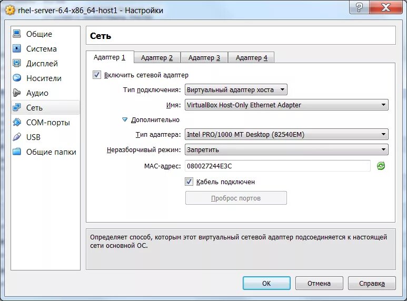This screenshot has width=407, height=301.
Task: Open the Общие папки settings category
Action: [45, 152]
